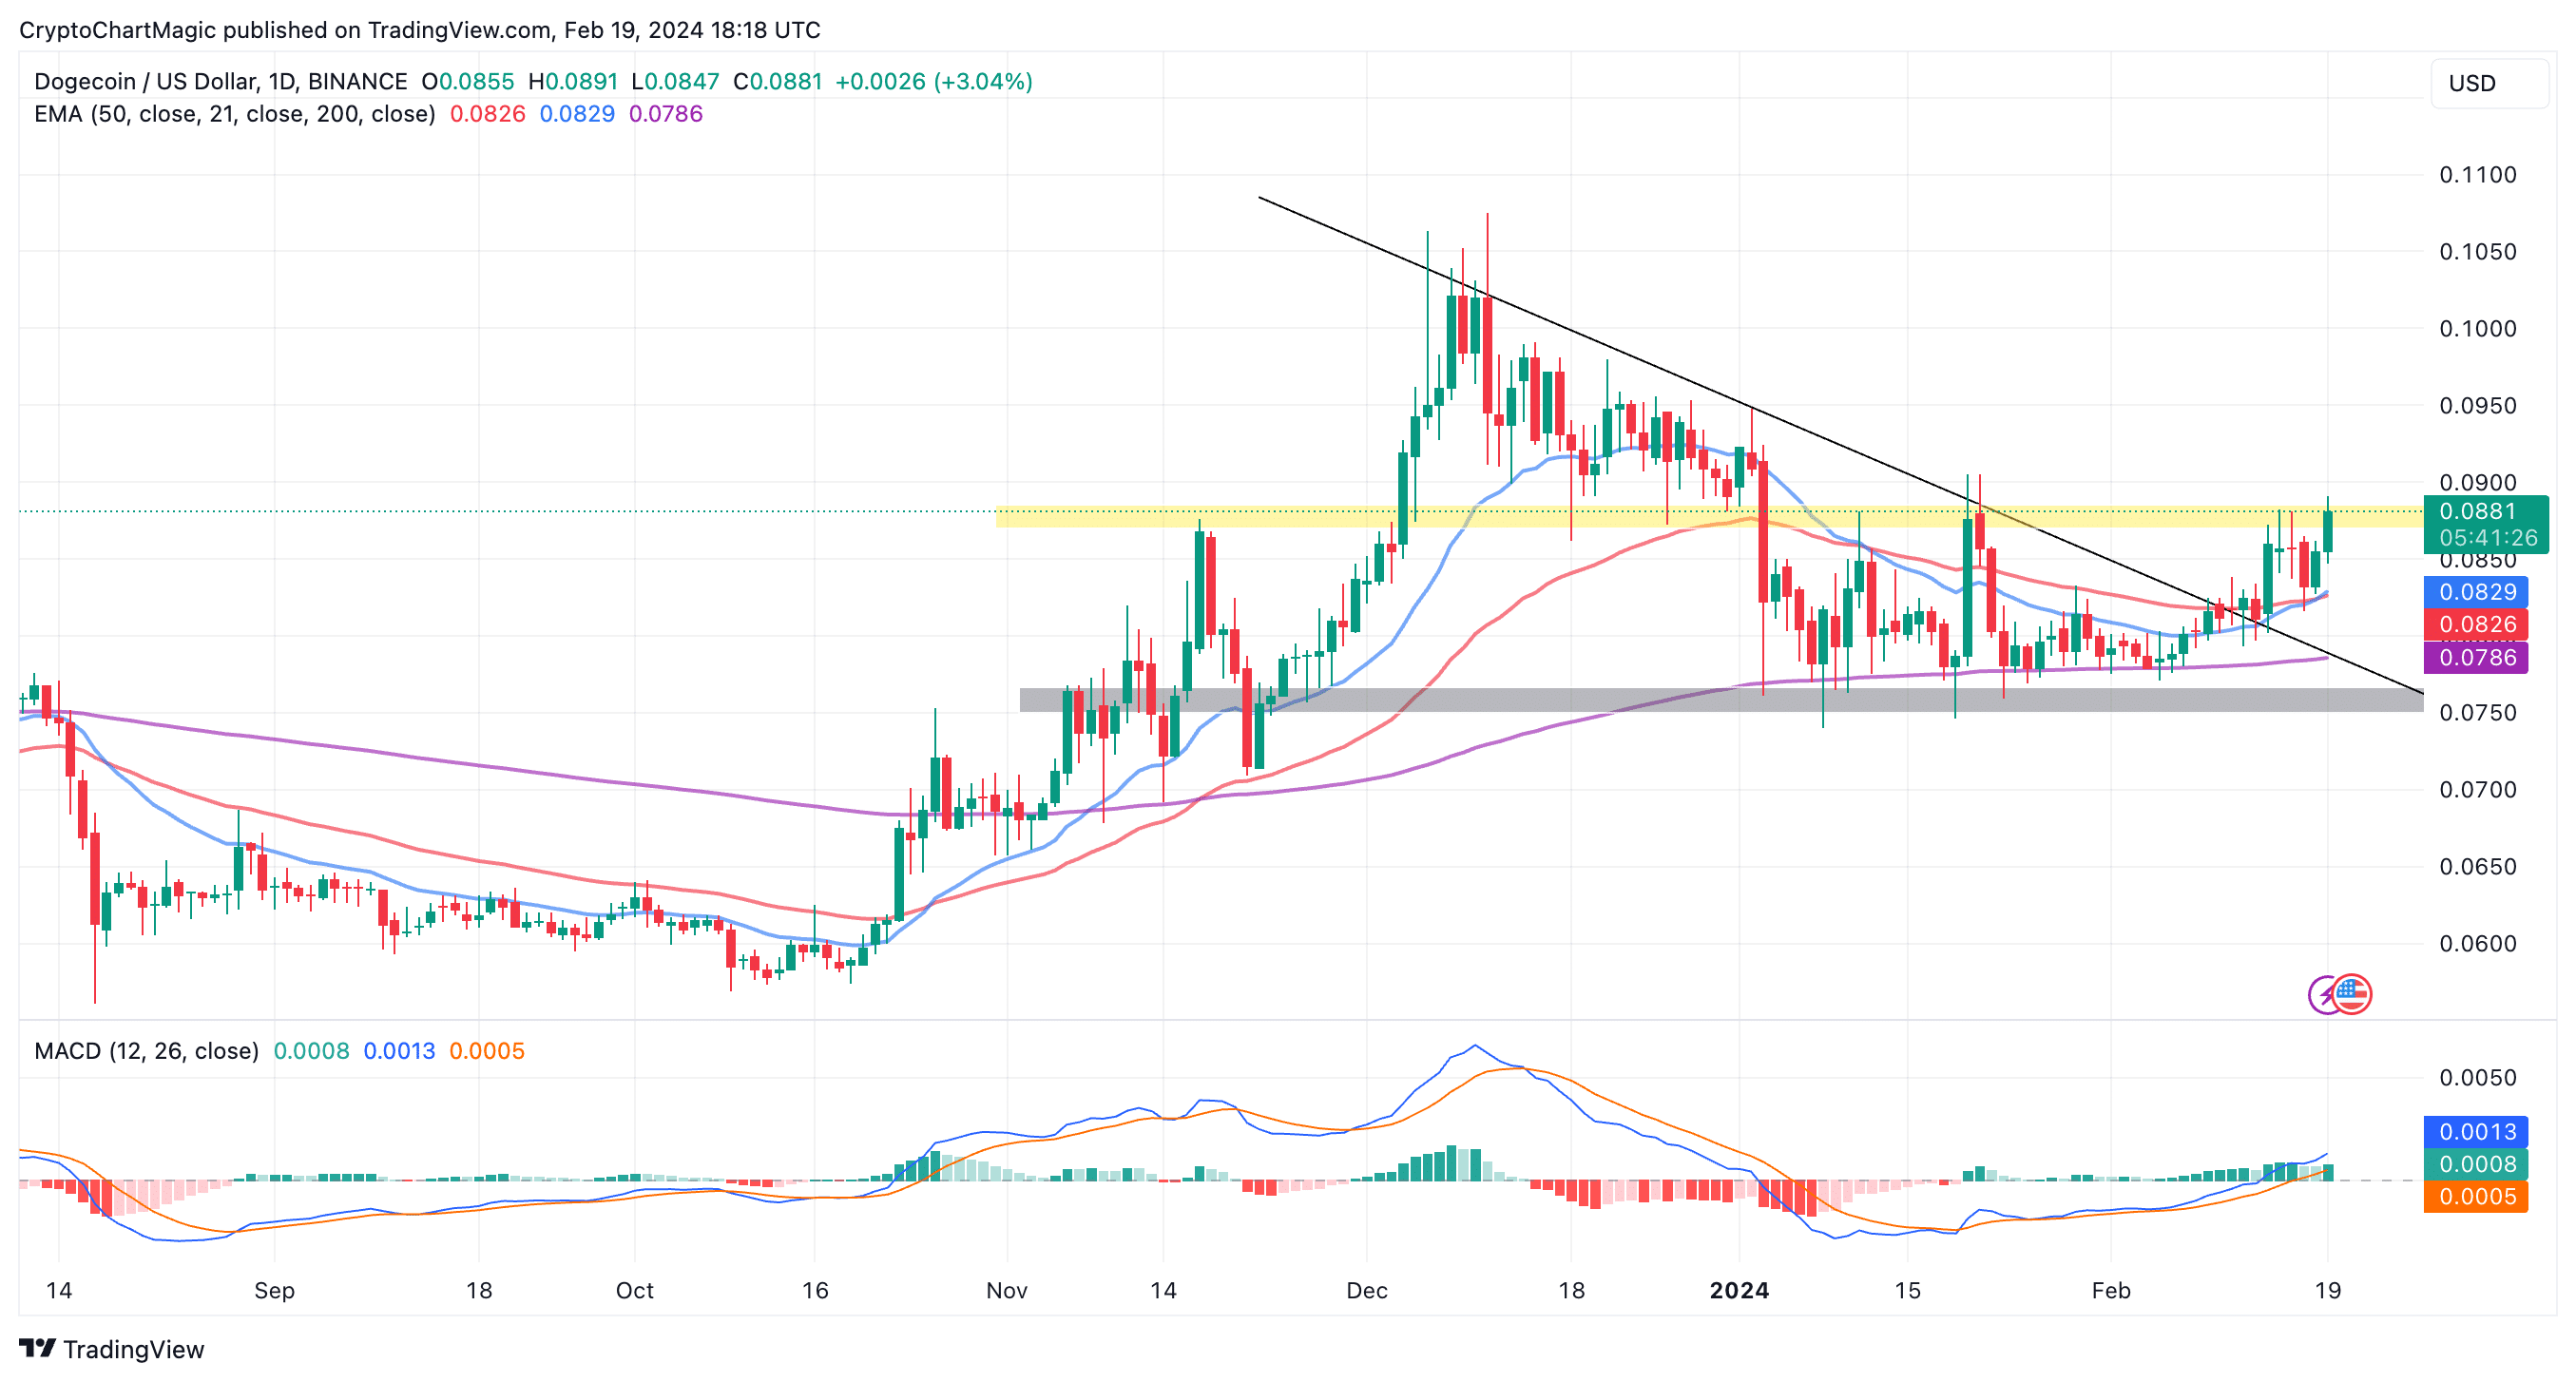The image size is (2576, 1382).
Task: Click the orange MACD signal 0.0005 axis label
Action: [x=2476, y=1197]
